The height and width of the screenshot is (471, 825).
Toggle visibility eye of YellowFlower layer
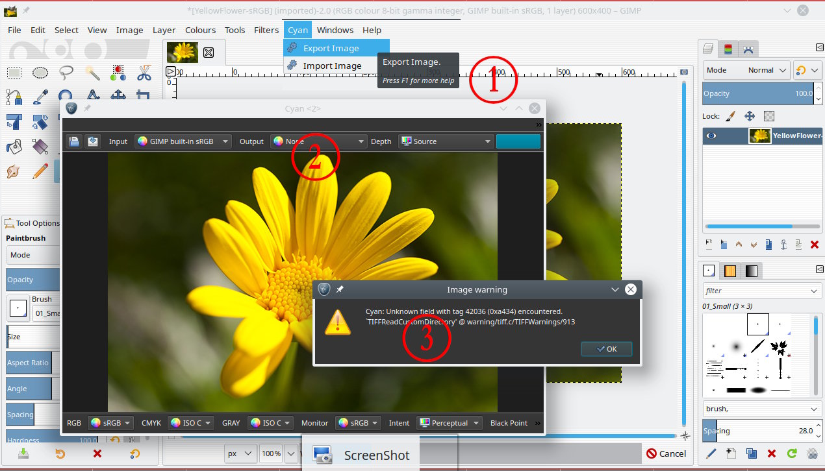tap(712, 136)
